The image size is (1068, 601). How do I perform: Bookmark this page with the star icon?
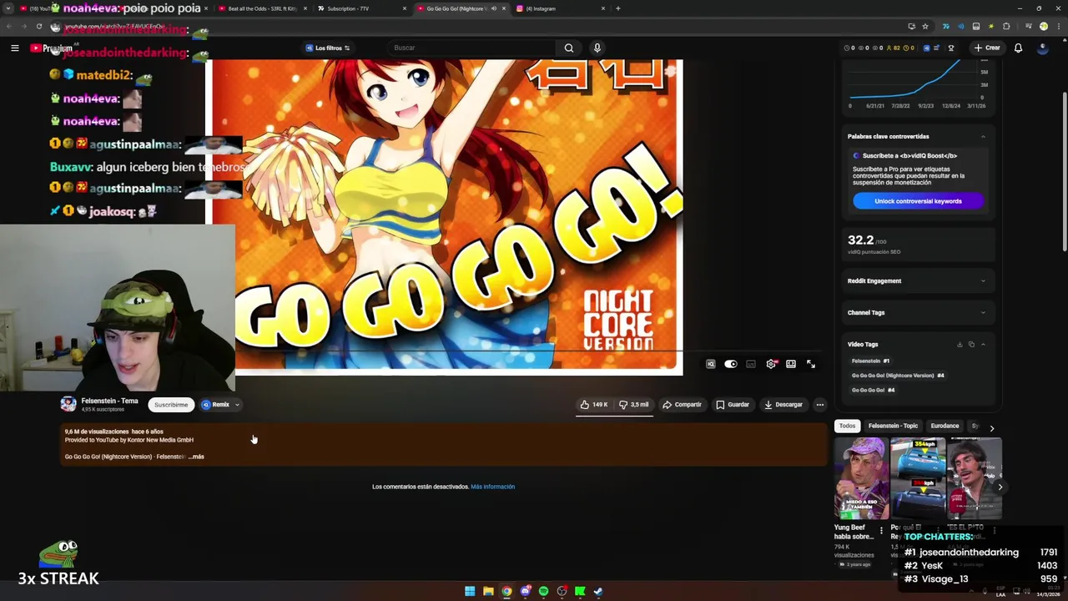coord(925,27)
